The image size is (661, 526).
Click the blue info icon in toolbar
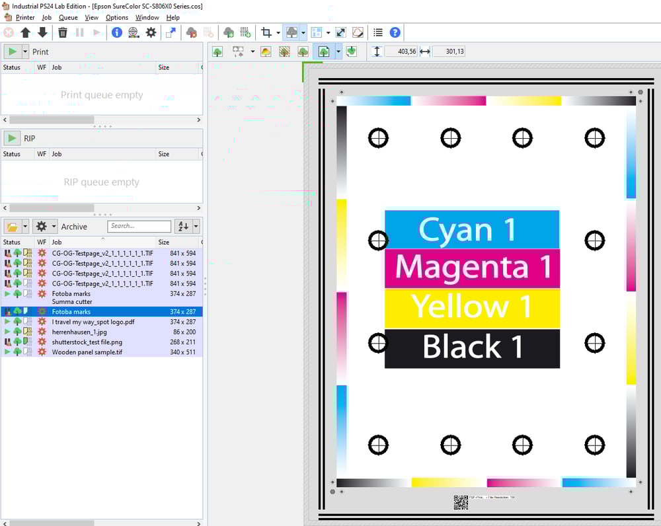coord(117,32)
